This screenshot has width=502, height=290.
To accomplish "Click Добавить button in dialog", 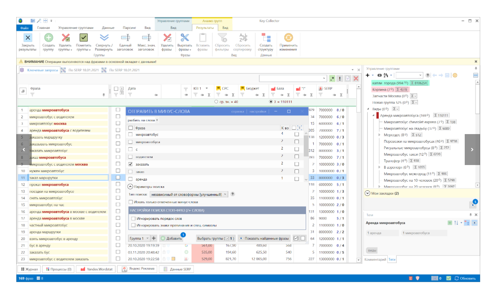I will point(171,238).
